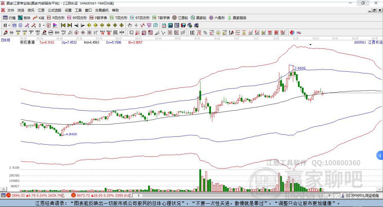The height and width of the screenshot is (207, 383).
Task: Click the horizontal scrollbar right arrow
Action: point(329,195)
